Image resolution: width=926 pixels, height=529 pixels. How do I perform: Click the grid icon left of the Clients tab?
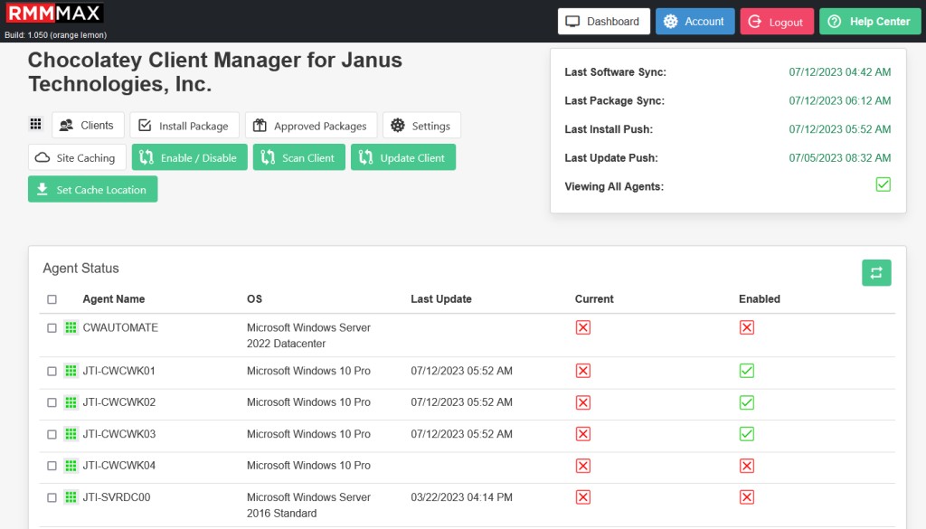click(x=35, y=124)
